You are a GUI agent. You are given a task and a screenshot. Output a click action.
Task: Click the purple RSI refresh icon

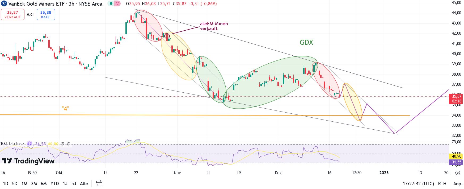[x=29, y=144]
